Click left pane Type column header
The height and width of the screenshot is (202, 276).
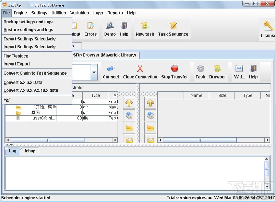pos(95,96)
